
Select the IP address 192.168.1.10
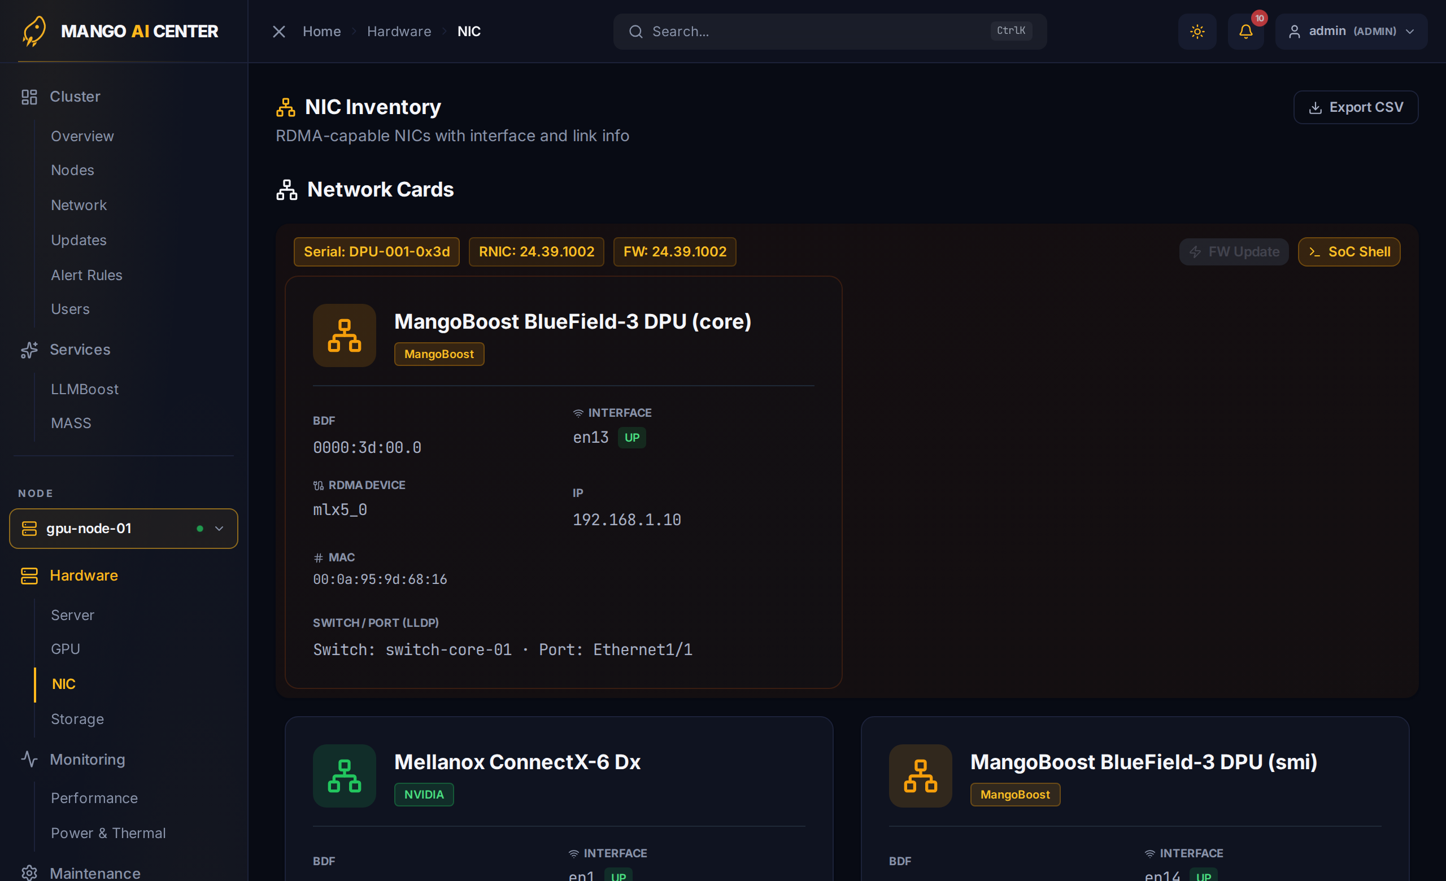[627, 520]
